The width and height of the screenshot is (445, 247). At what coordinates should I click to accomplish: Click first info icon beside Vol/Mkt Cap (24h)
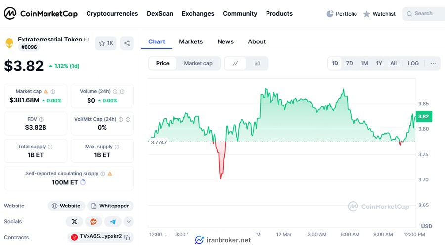click(x=121, y=119)
